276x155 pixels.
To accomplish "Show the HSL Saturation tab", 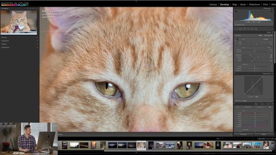I will (248, 107).
